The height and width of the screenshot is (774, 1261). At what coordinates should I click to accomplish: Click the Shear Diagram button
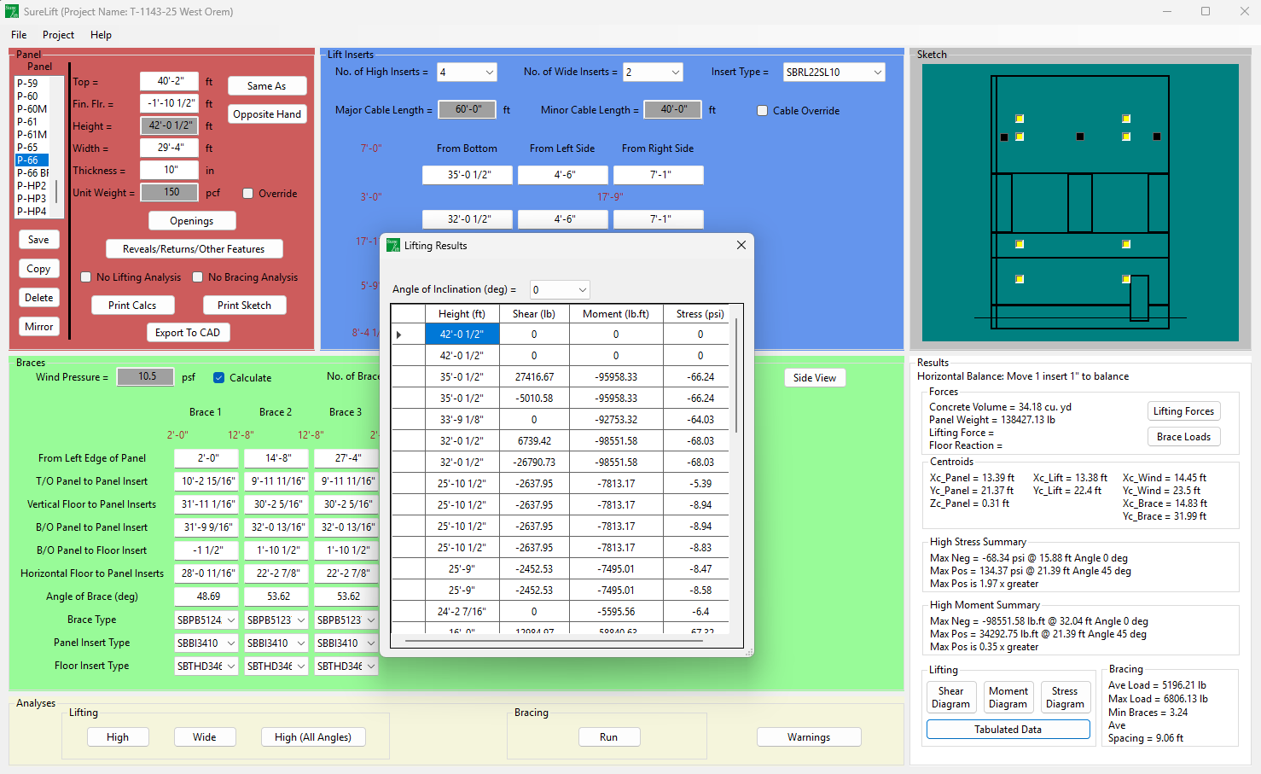[x=950, y=697]
